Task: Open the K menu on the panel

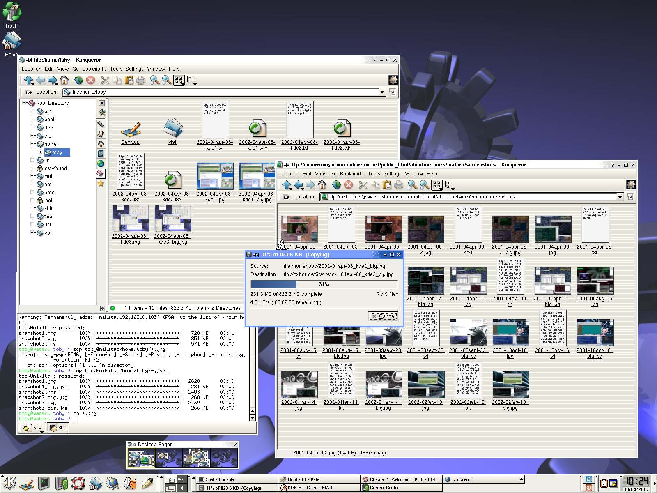Action: [9, 484]
